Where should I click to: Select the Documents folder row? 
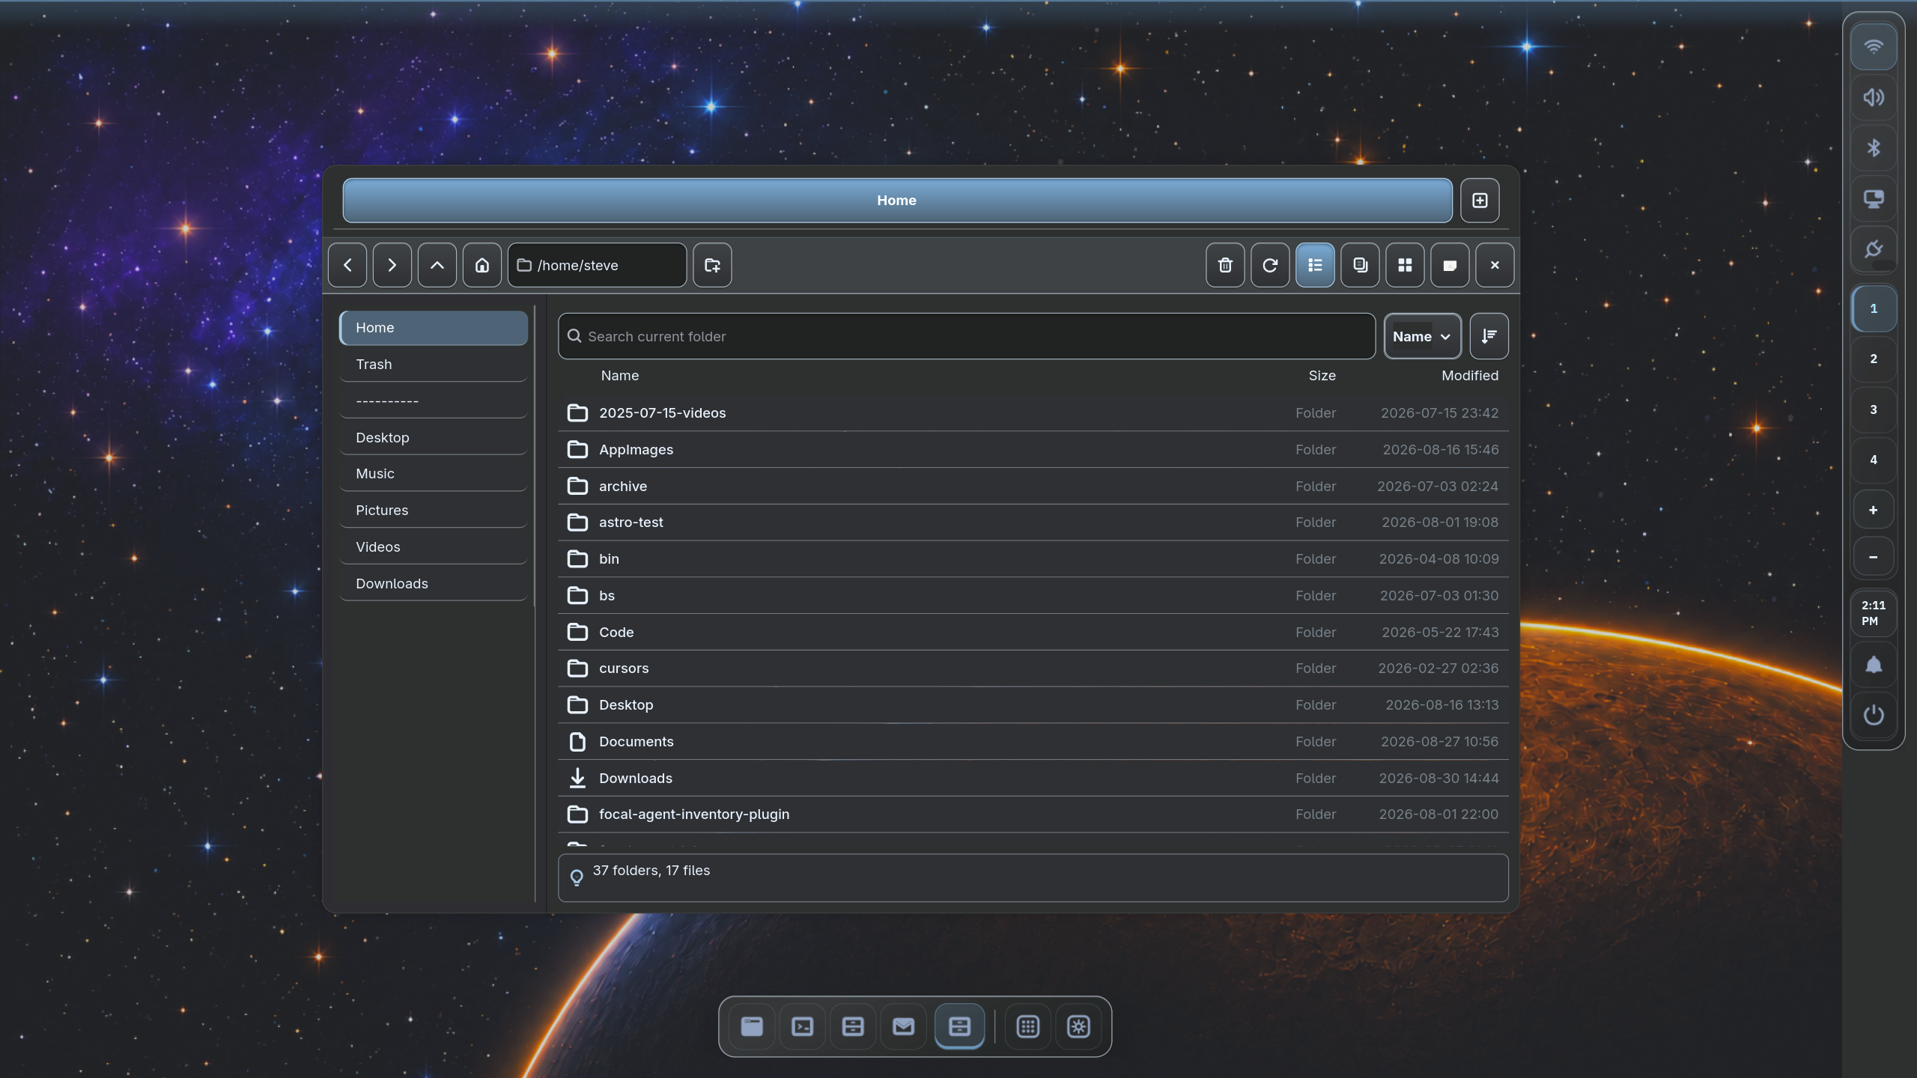[1033, 742]
